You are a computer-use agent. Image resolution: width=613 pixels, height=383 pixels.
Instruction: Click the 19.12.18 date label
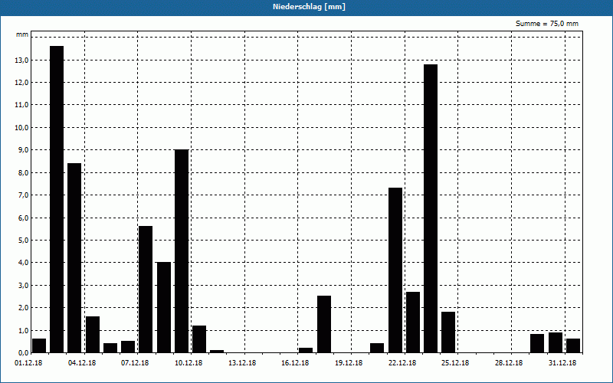349,363
